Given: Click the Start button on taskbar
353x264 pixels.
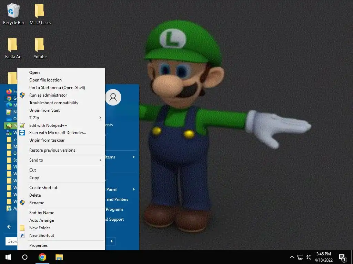Looking at the screenshot, I should coord(8,257).
